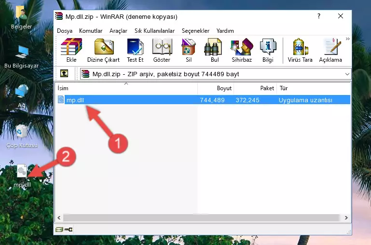Open the Göster viewer icon
Viewport: 371px width, 245px height.
[162, 50]
